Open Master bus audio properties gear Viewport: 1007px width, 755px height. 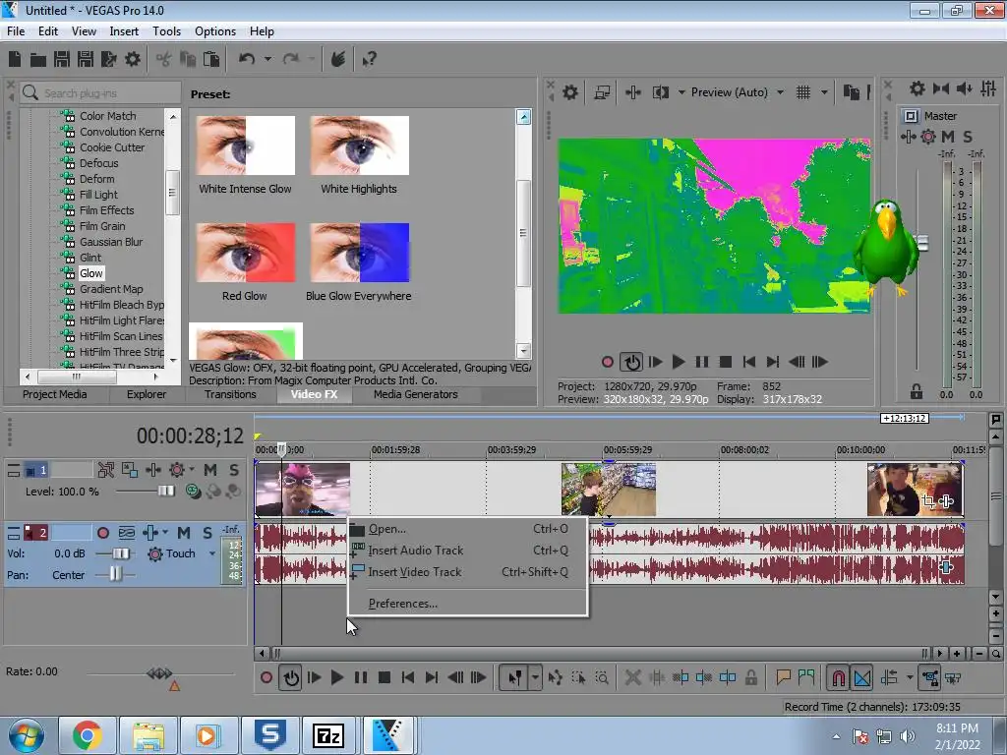click(918, 88)
